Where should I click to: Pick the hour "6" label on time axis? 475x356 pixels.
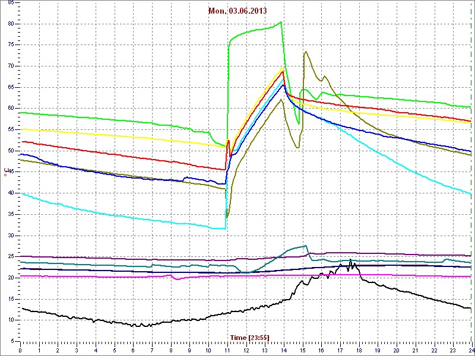(133, 350)
